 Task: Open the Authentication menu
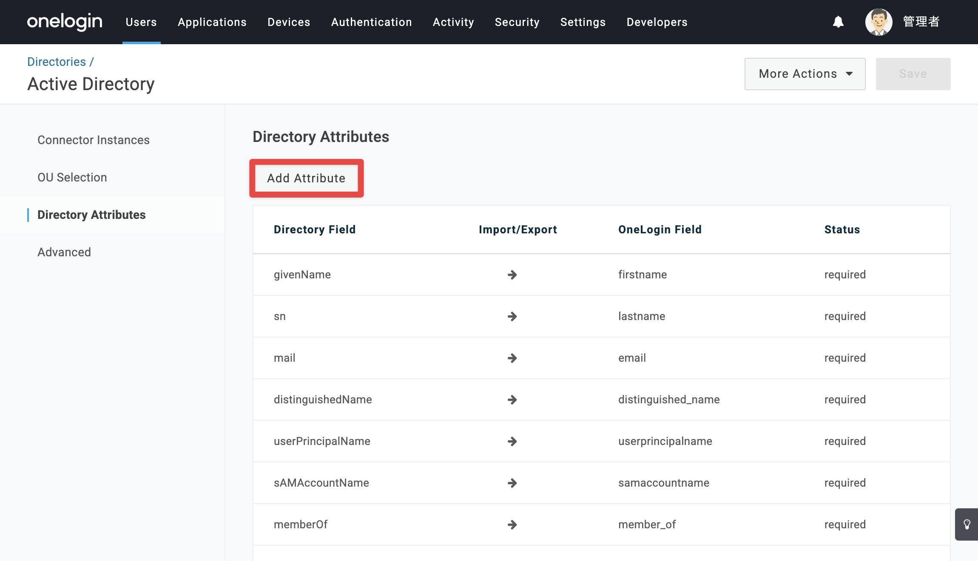372,22
